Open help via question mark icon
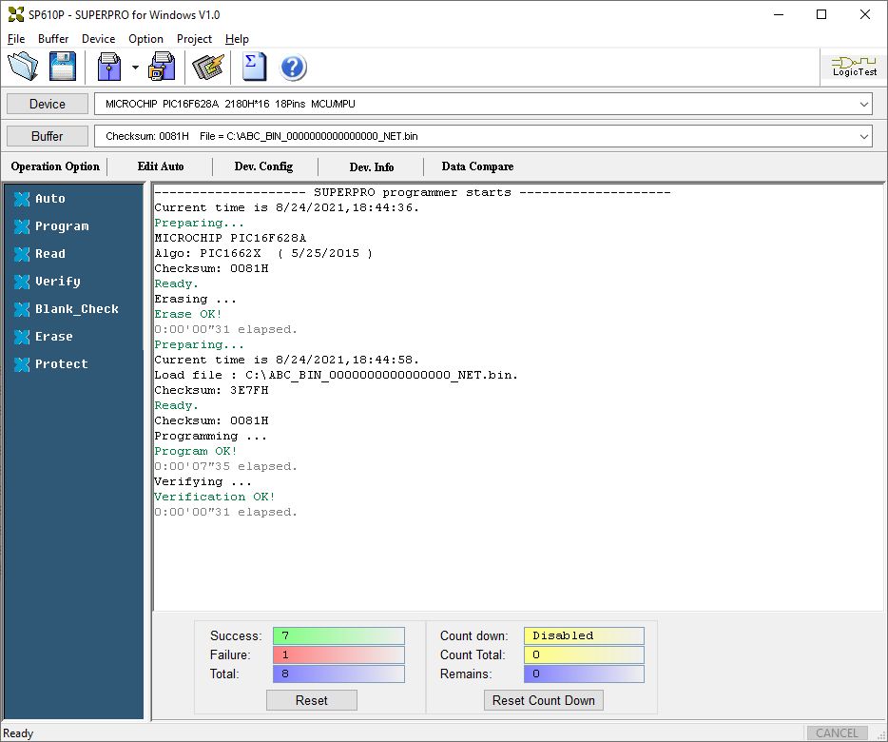 [294, 68]
